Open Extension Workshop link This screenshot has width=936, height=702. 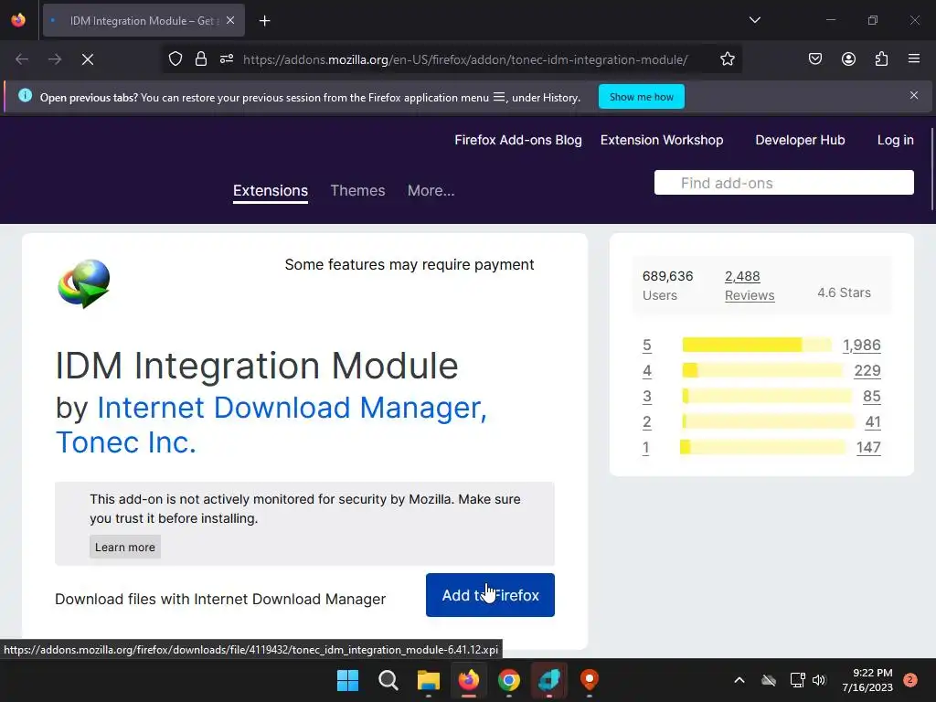(x=662, y=140)
